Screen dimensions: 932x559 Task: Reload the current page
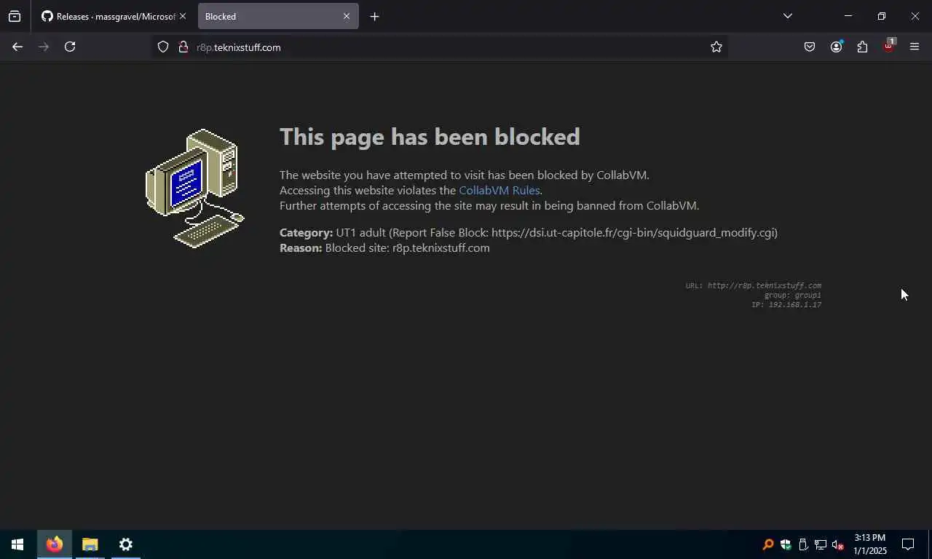[x=70, y=47]
